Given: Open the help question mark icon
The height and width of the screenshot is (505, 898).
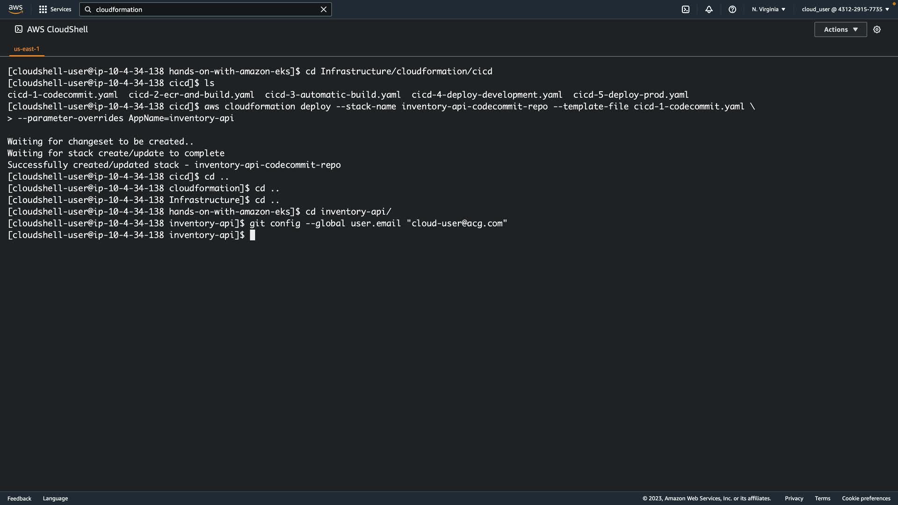Looking at the screenshot, I should point(732,9).
